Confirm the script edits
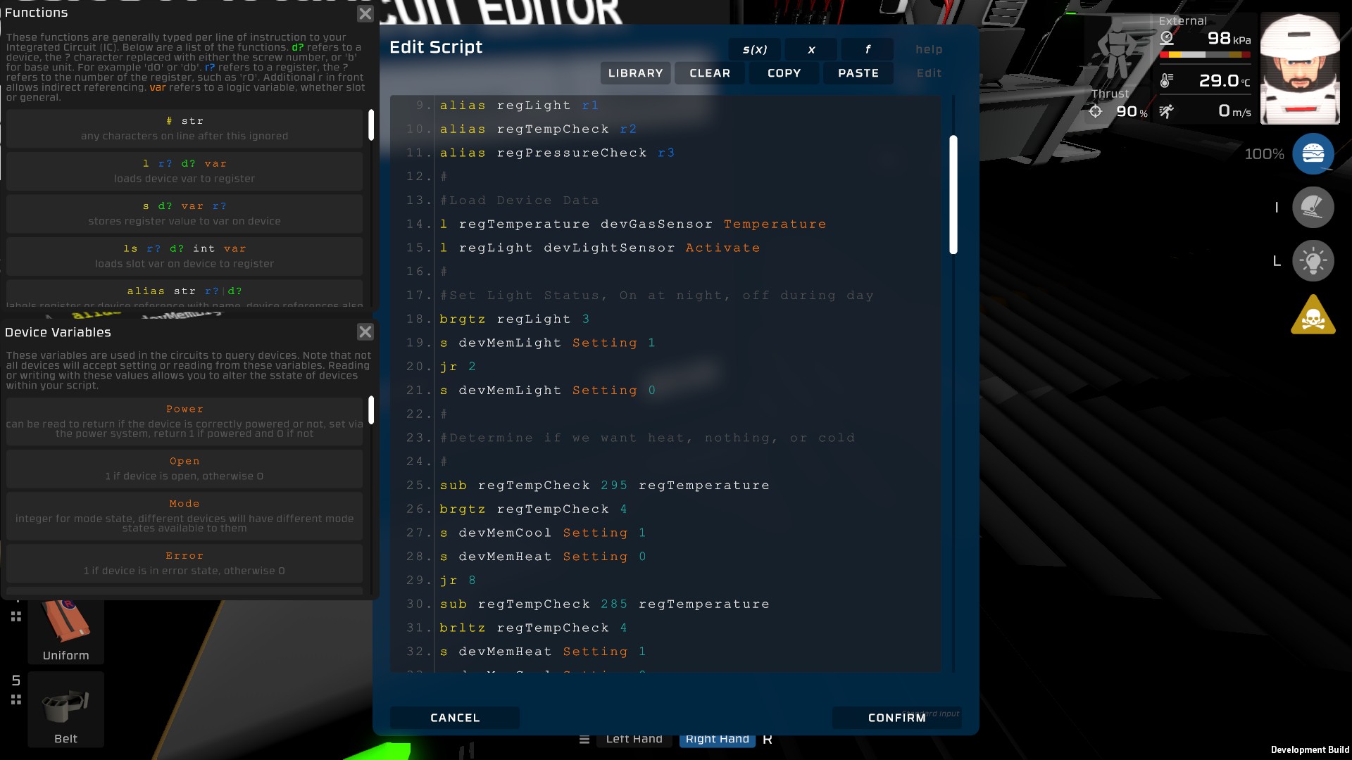Screen dimensions: 1352x760 click(x=896, y=718)
